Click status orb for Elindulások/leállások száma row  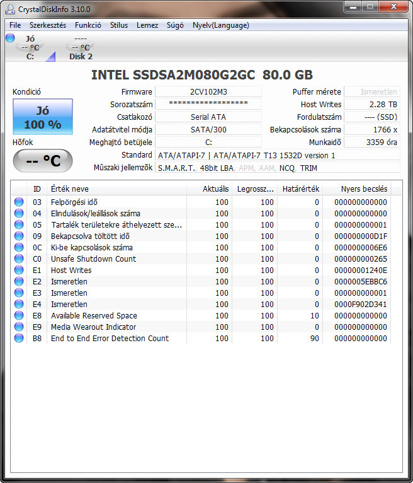point(19,214)
